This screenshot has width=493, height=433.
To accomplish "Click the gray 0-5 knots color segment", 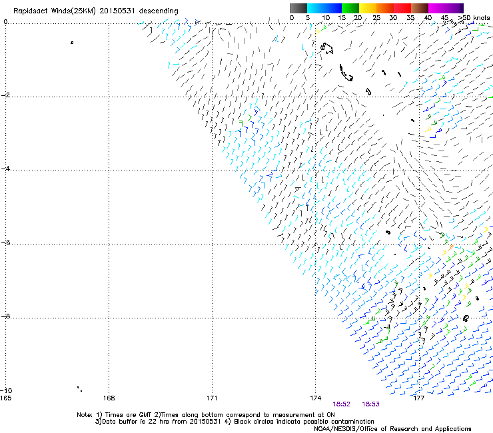I will click(x=298, y=8).
